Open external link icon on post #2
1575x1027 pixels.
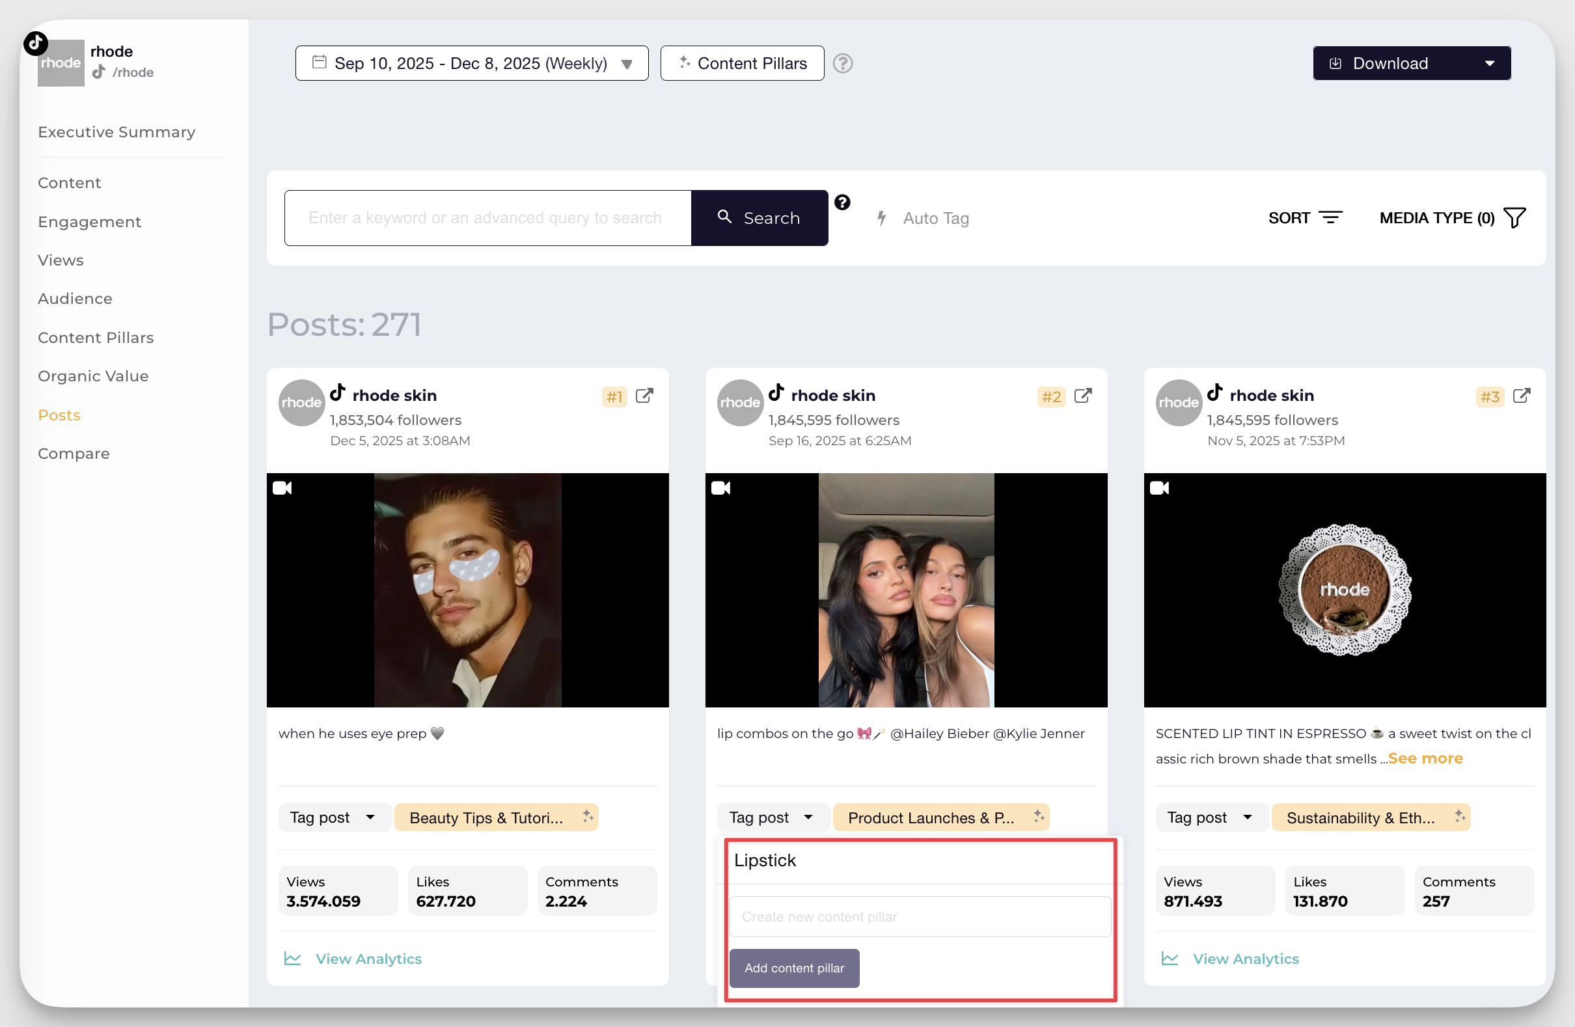pyautogui.click(x=1082, y=396)
